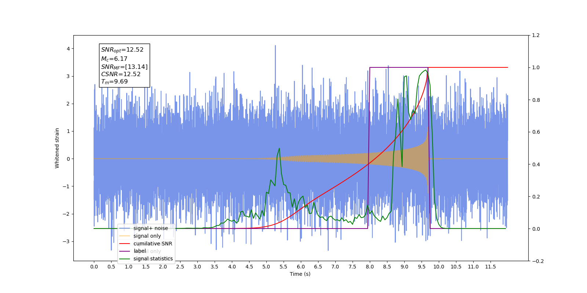Click x-axis tick label 8.0
This screenshot has height=293, width=587.
[x=370, y=267]
